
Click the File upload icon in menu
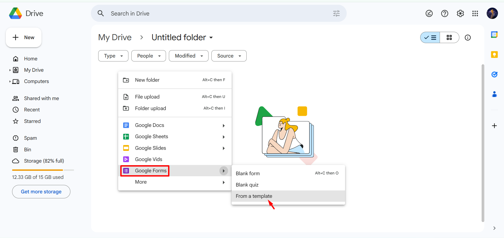[126, 97]
